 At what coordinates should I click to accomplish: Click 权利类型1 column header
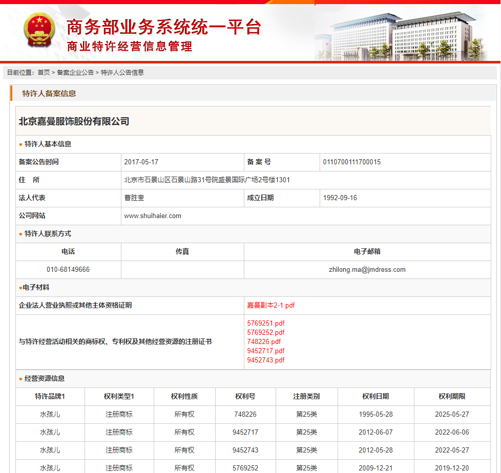coord(119,396)
